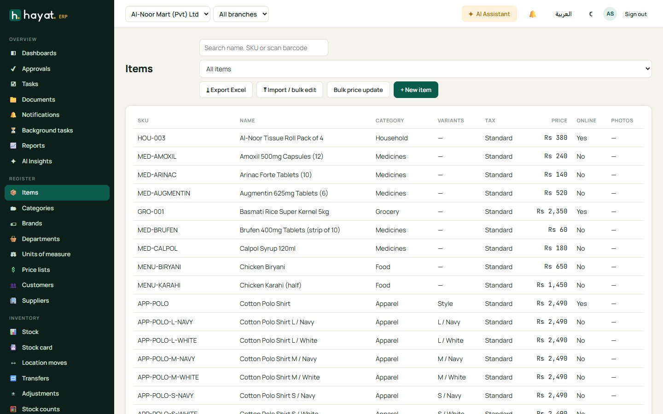Click the PRICE column header
Viewport: 663px width, 414px height.
point(559,121)
